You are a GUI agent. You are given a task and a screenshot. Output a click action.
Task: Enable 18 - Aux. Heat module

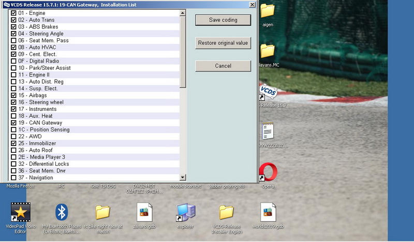tap(13, 116)
